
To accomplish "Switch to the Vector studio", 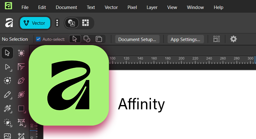I will point(35,23).
